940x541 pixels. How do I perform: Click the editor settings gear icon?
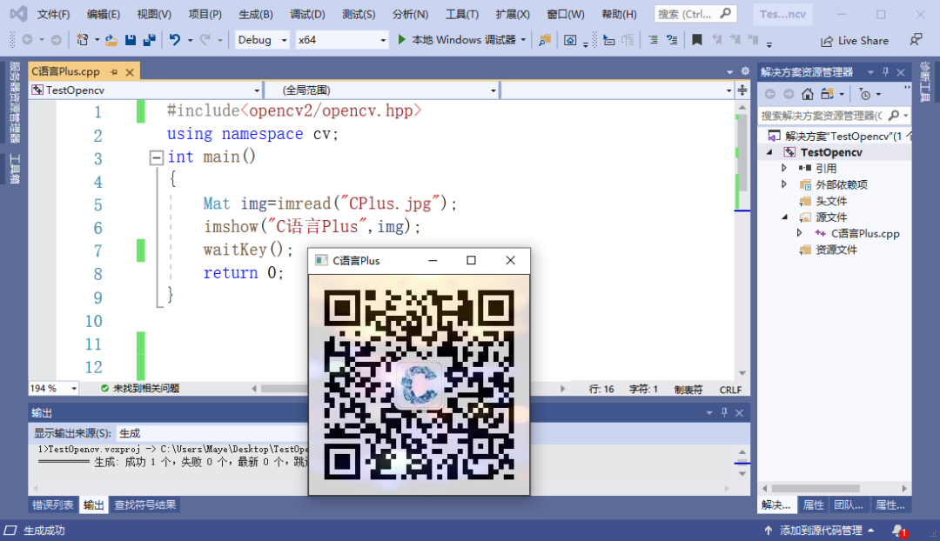[x=745, y=71]
